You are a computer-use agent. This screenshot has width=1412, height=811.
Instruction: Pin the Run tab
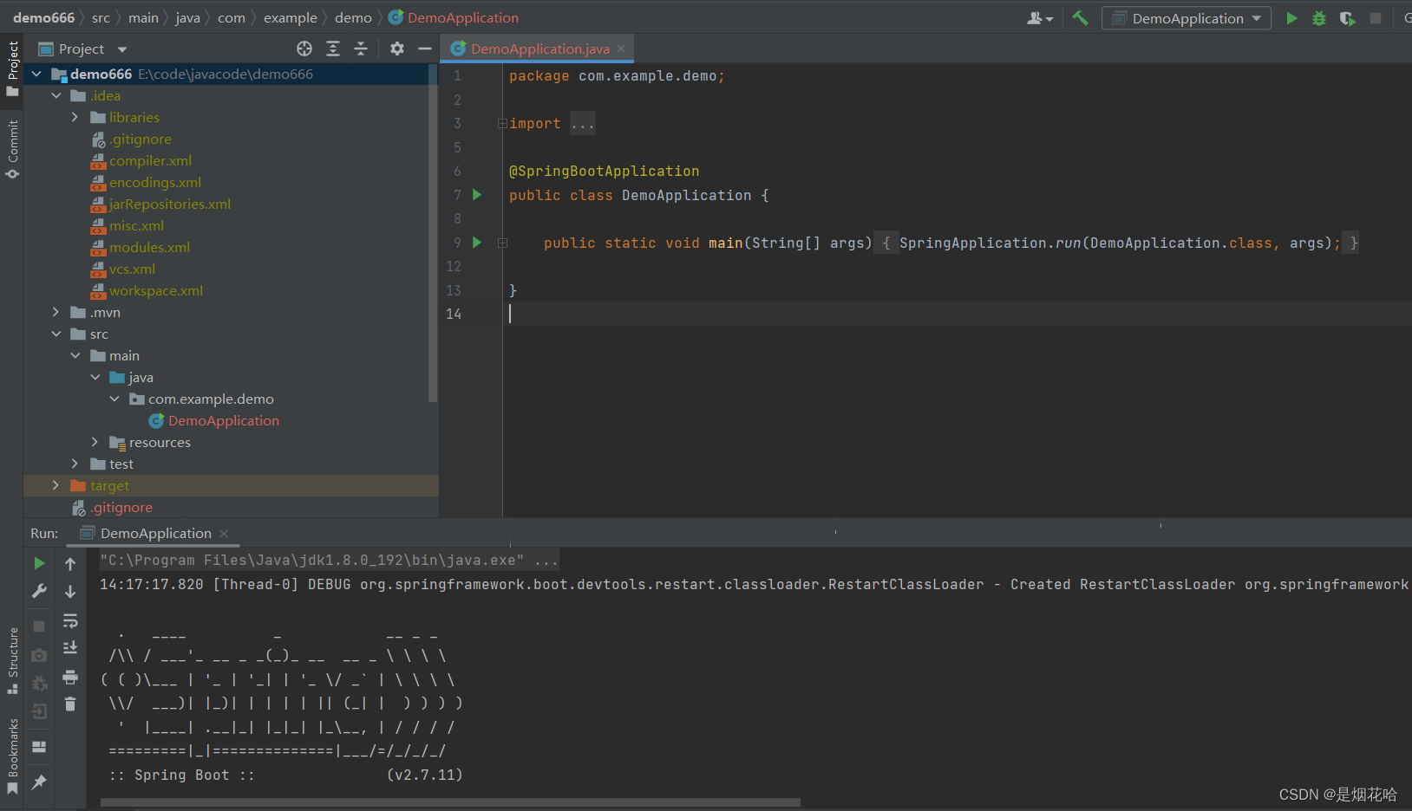point(39,782)
